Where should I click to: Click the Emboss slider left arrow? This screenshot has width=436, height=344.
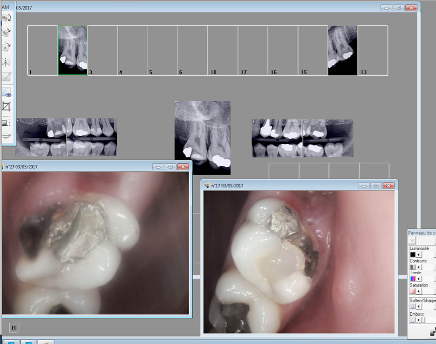tap(419, 320)
